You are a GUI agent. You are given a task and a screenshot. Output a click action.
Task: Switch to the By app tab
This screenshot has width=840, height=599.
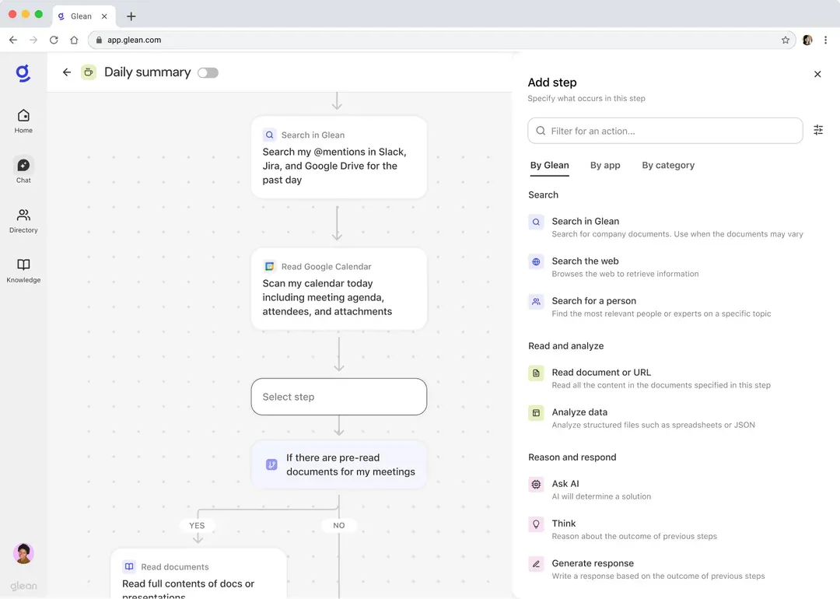(605, 166)
